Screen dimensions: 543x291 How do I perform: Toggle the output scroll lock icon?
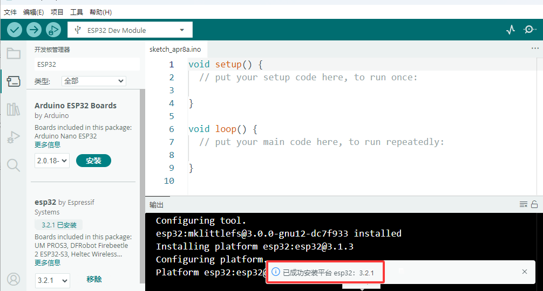(534, 204)
